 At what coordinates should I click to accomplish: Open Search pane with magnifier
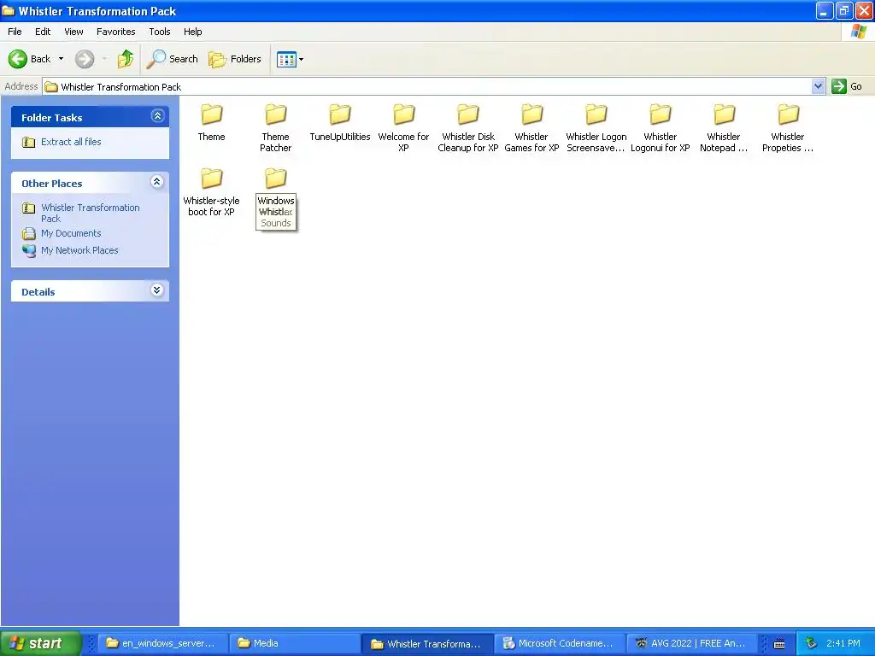click(172, 59)
